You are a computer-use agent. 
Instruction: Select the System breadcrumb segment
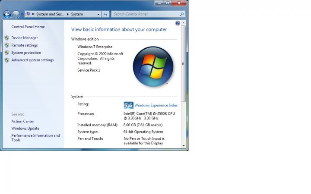click(x=77, y=14)
